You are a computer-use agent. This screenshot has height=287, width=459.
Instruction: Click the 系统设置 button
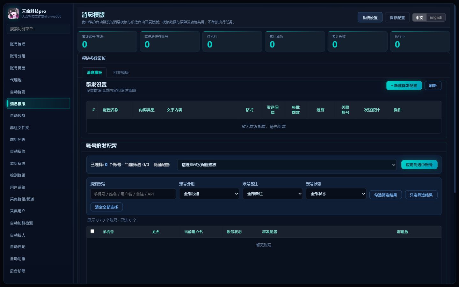[x=370, y=18]
